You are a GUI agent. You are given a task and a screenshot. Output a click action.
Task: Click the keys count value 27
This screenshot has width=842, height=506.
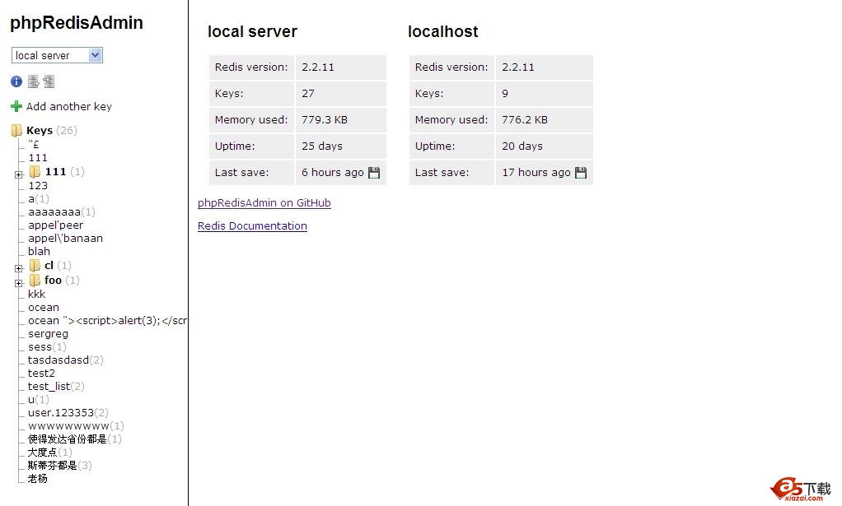click(307, 93)
